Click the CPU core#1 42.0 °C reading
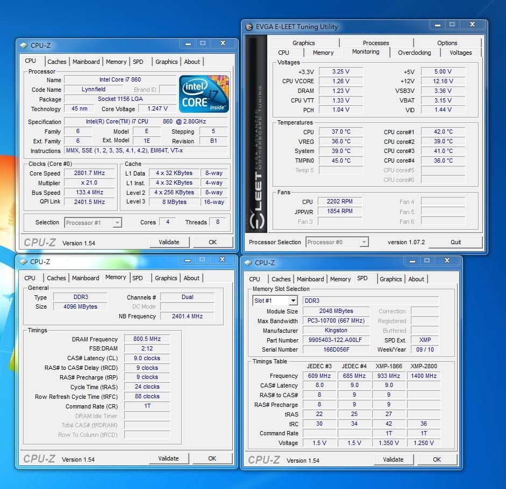 pyautogui.click(x=443, y=132)
